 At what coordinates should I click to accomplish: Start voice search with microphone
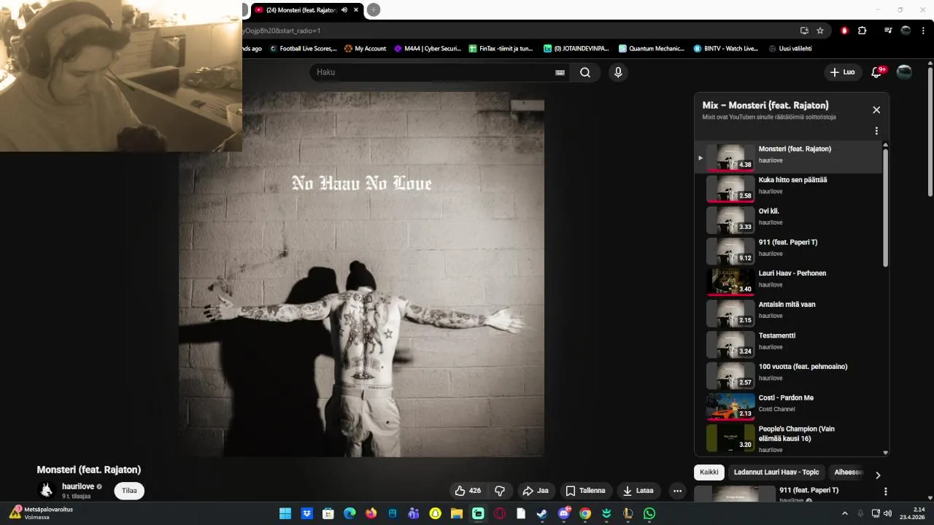(x=618, y=72)
